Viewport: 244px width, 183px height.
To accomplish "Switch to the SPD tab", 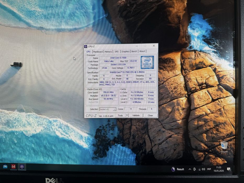I will pos(117,52).
